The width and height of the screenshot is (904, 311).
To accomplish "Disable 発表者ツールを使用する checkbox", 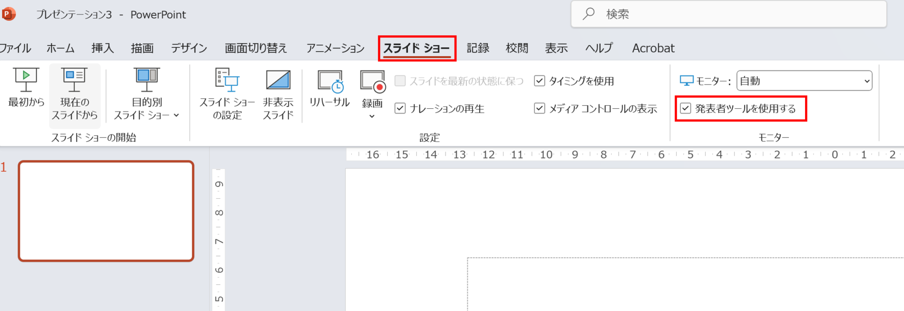I will click(686, 108).
